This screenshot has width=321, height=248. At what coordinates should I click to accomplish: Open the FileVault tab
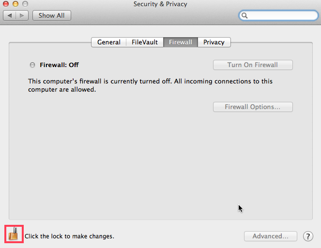click(145, 42)
